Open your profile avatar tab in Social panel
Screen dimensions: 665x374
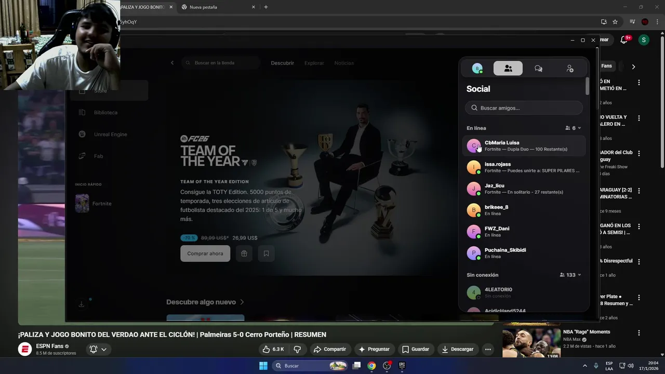point(477,69)
